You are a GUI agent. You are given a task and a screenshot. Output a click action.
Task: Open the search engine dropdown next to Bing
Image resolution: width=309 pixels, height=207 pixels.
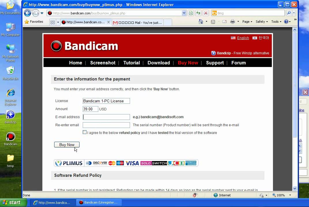tap(294, 13)
